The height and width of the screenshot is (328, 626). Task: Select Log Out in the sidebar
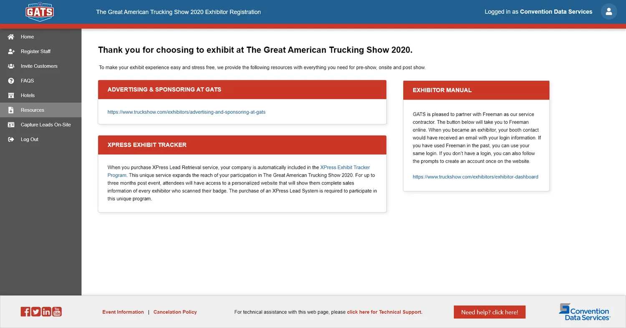point(40,139)
